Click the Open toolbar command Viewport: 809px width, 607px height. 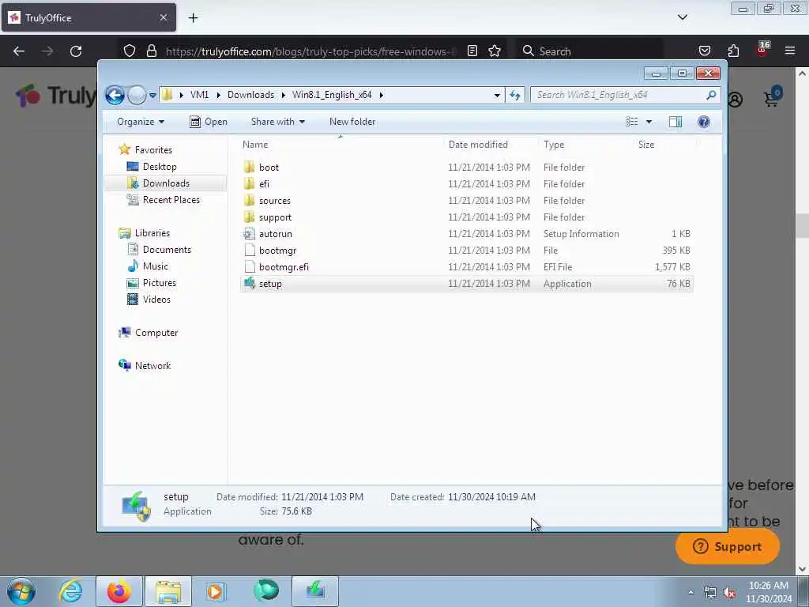[209, 122]
